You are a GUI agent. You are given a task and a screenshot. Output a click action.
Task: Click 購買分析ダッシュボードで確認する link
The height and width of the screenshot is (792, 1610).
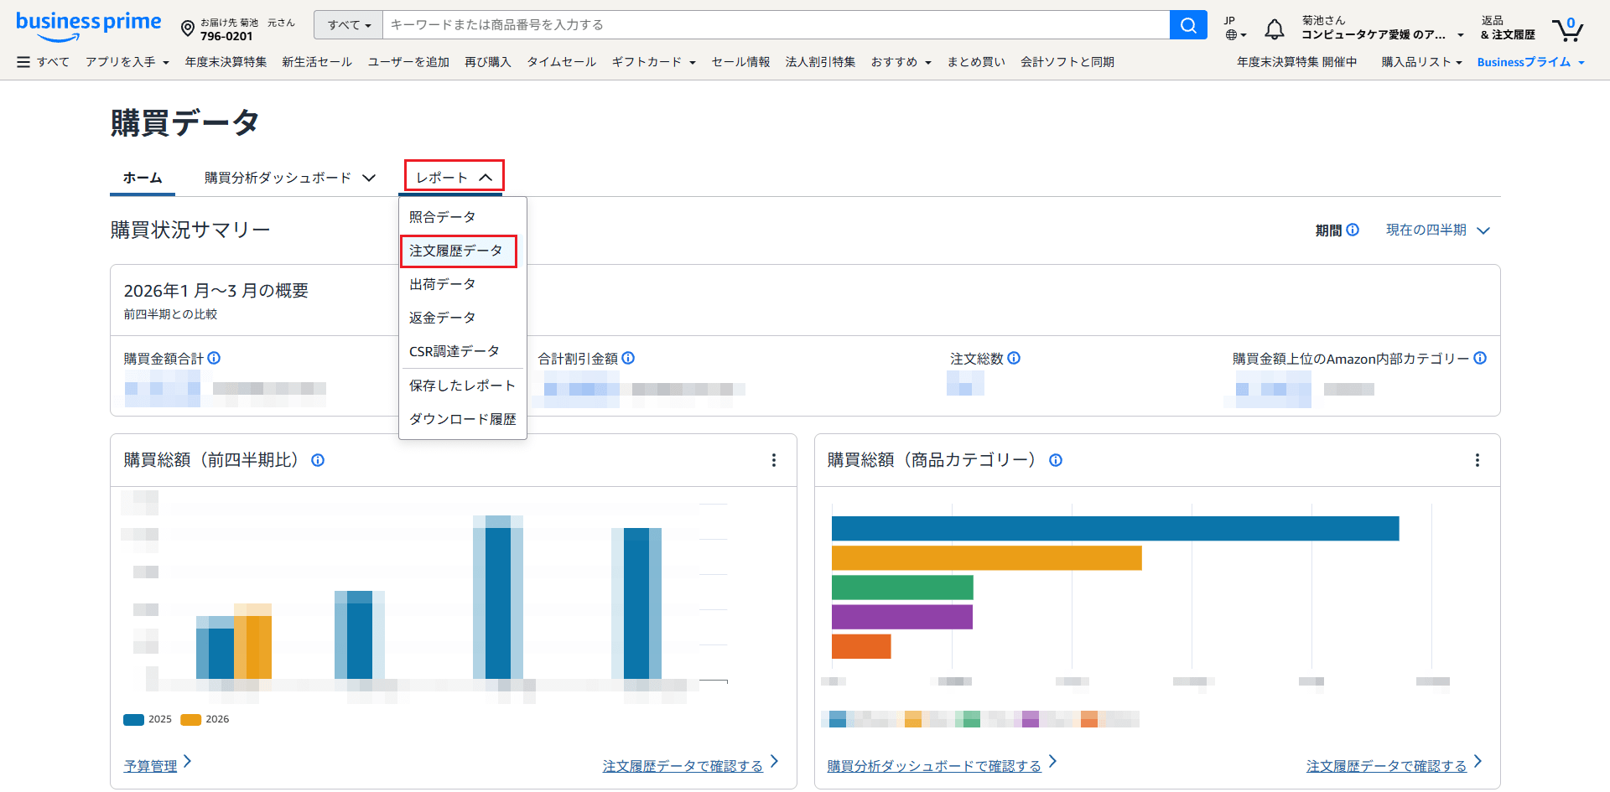point(934,765)
